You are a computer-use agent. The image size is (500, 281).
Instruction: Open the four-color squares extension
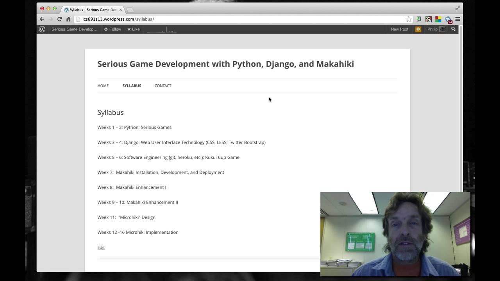(438, 19)
